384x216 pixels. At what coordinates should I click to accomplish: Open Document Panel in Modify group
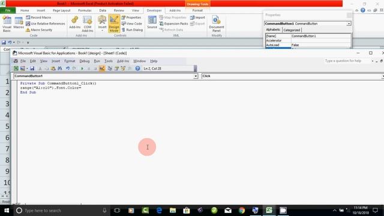pos(217,24)
